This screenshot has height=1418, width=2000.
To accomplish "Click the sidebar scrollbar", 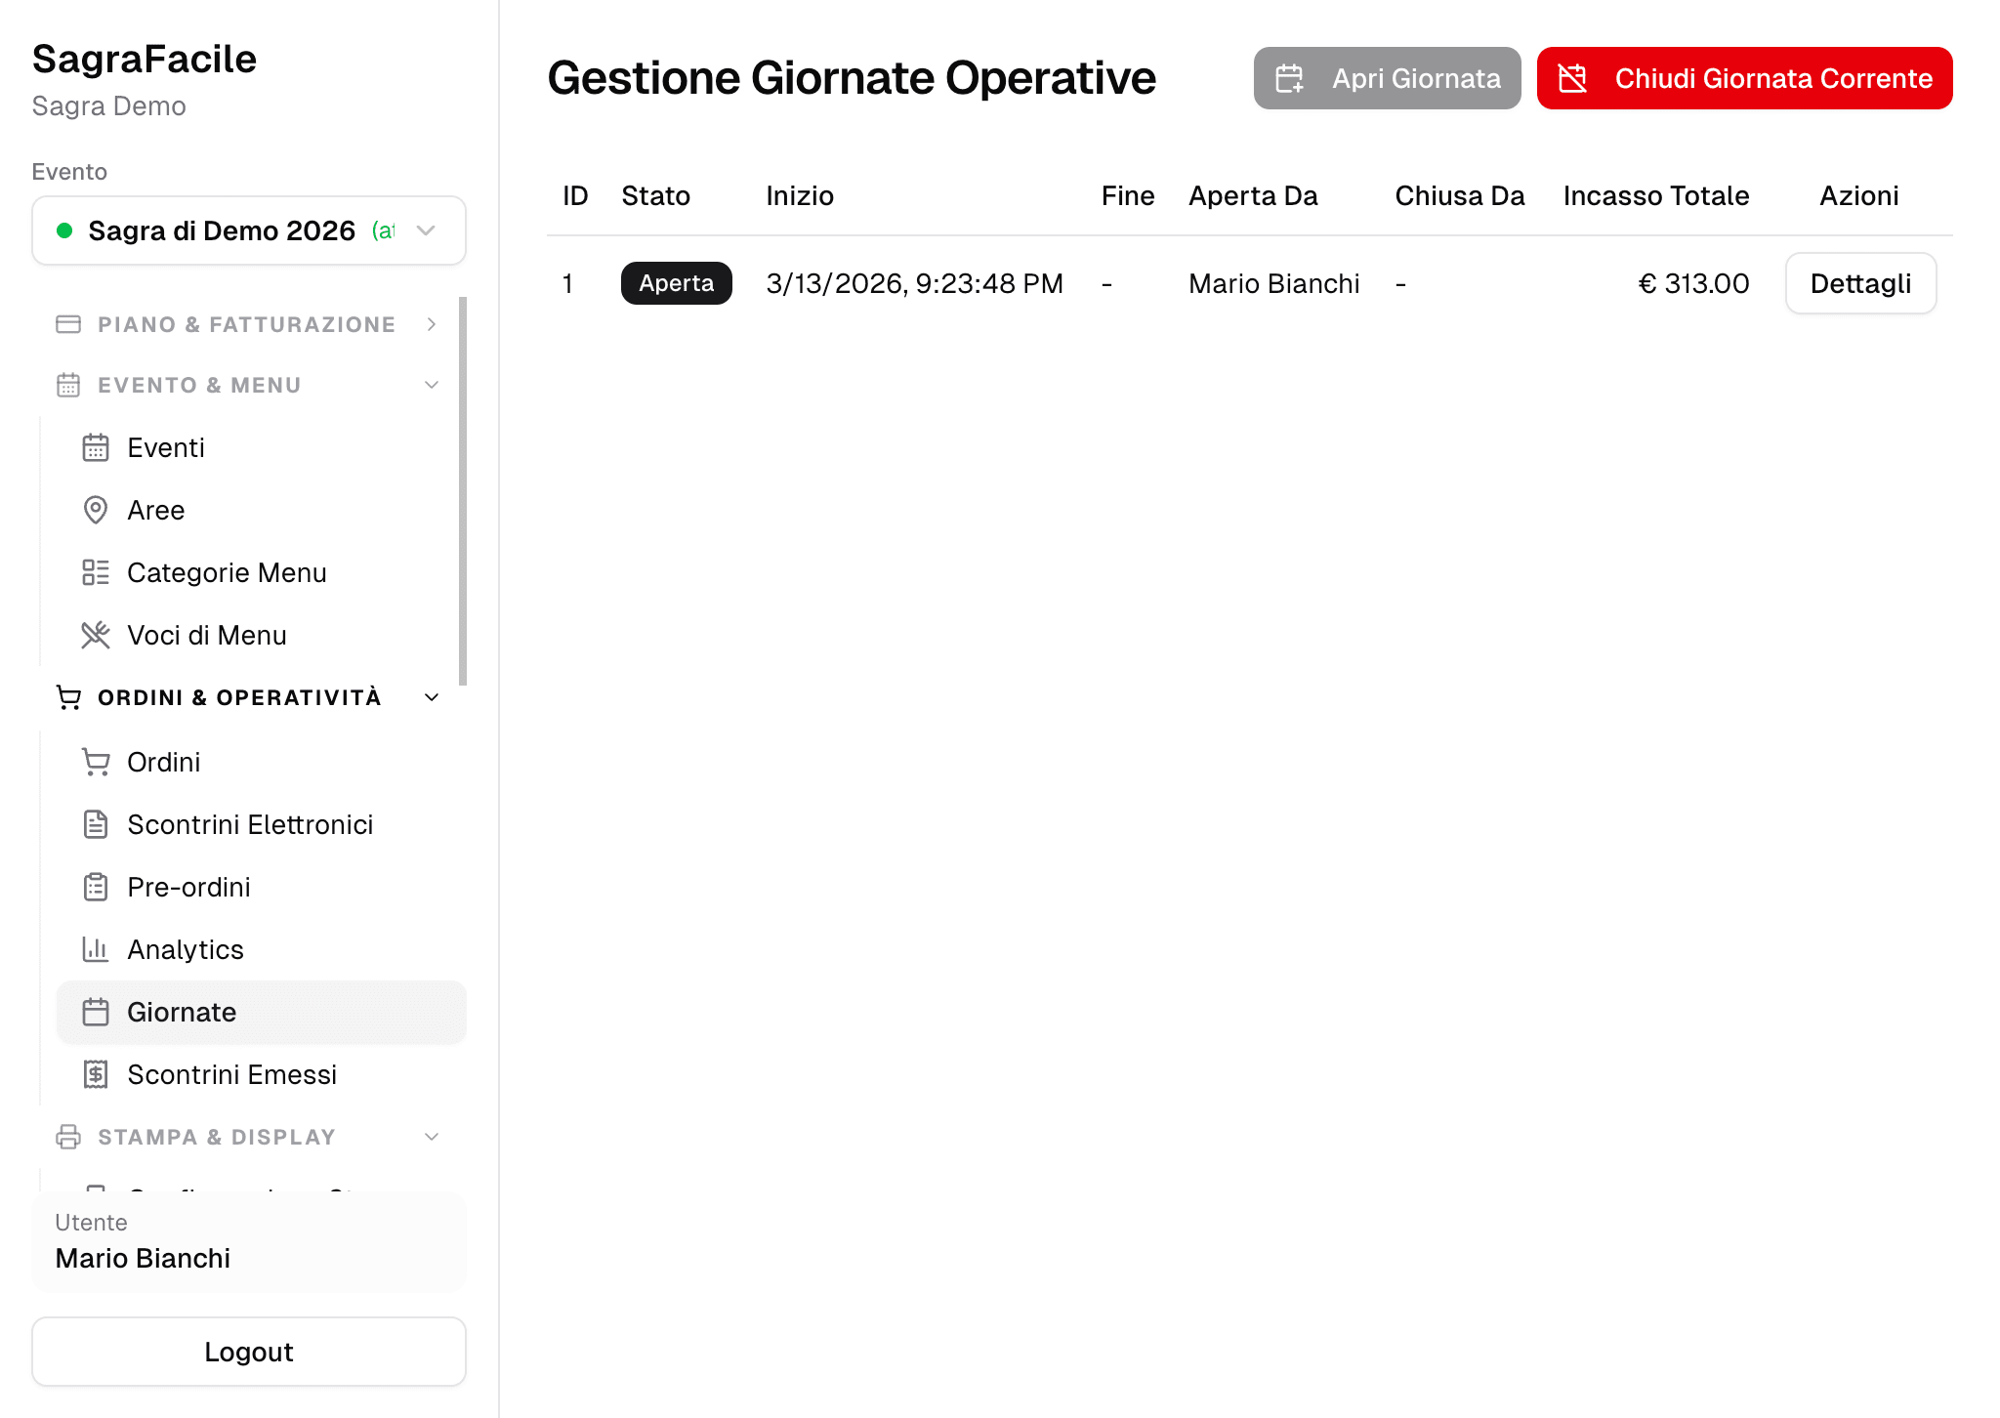I will click(463, 491).
